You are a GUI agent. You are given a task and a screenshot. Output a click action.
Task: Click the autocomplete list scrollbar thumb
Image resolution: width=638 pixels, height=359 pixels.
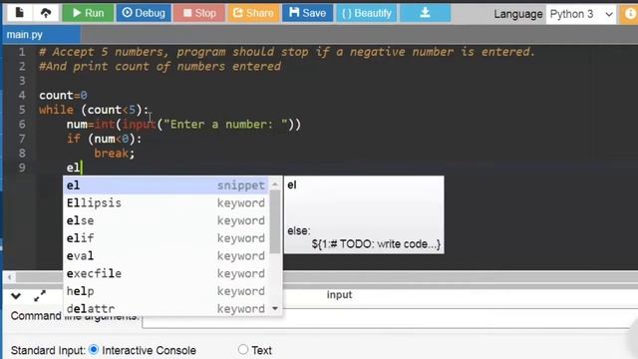[x=275, y=221]
